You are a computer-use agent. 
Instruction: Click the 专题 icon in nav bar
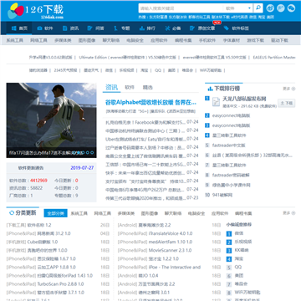point(115,28)
